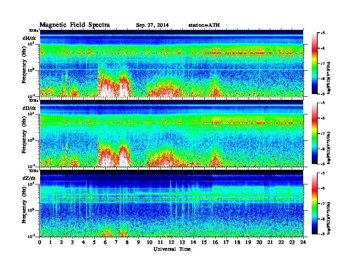Click the color scale bar beside dZ/dt panel
The height and width of the screenshot is (278, 361).
[315, 204]
